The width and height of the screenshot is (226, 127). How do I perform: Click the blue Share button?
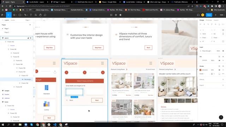[x=209, y=15]
